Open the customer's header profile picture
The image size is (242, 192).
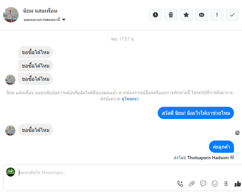(11, 15)
